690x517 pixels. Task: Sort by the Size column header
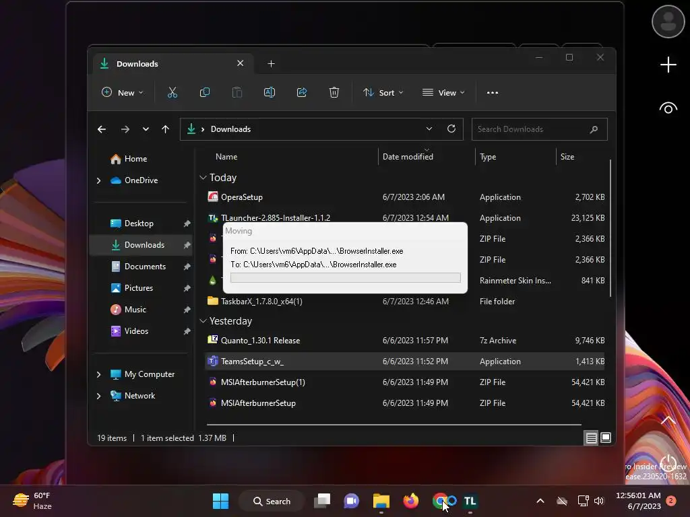click(x=567, y=156)
